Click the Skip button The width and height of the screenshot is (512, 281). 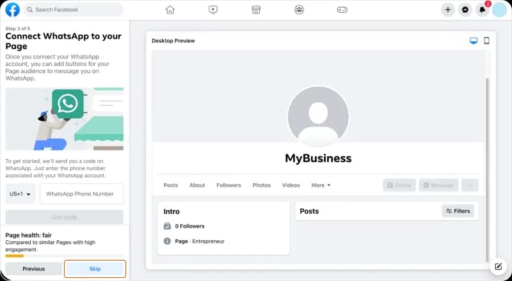(x=95, y=269)
